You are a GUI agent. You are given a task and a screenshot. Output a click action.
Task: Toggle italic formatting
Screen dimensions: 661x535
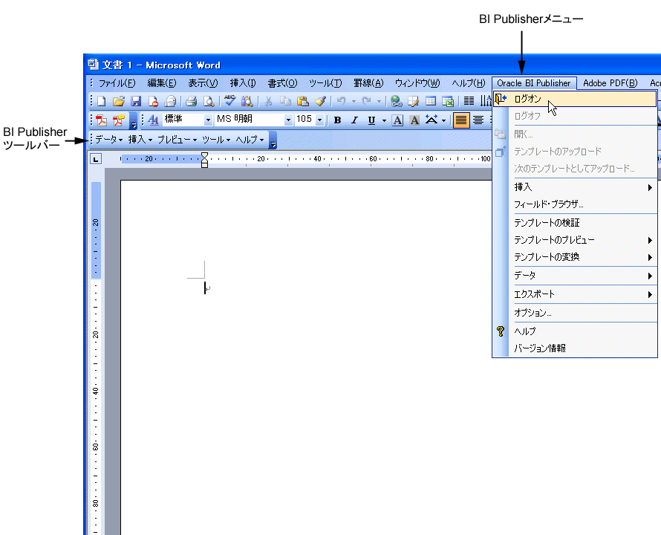(x=354, y=120)
